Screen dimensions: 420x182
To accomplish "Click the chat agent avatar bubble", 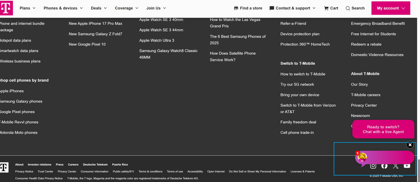I will (x=362, y=158).
